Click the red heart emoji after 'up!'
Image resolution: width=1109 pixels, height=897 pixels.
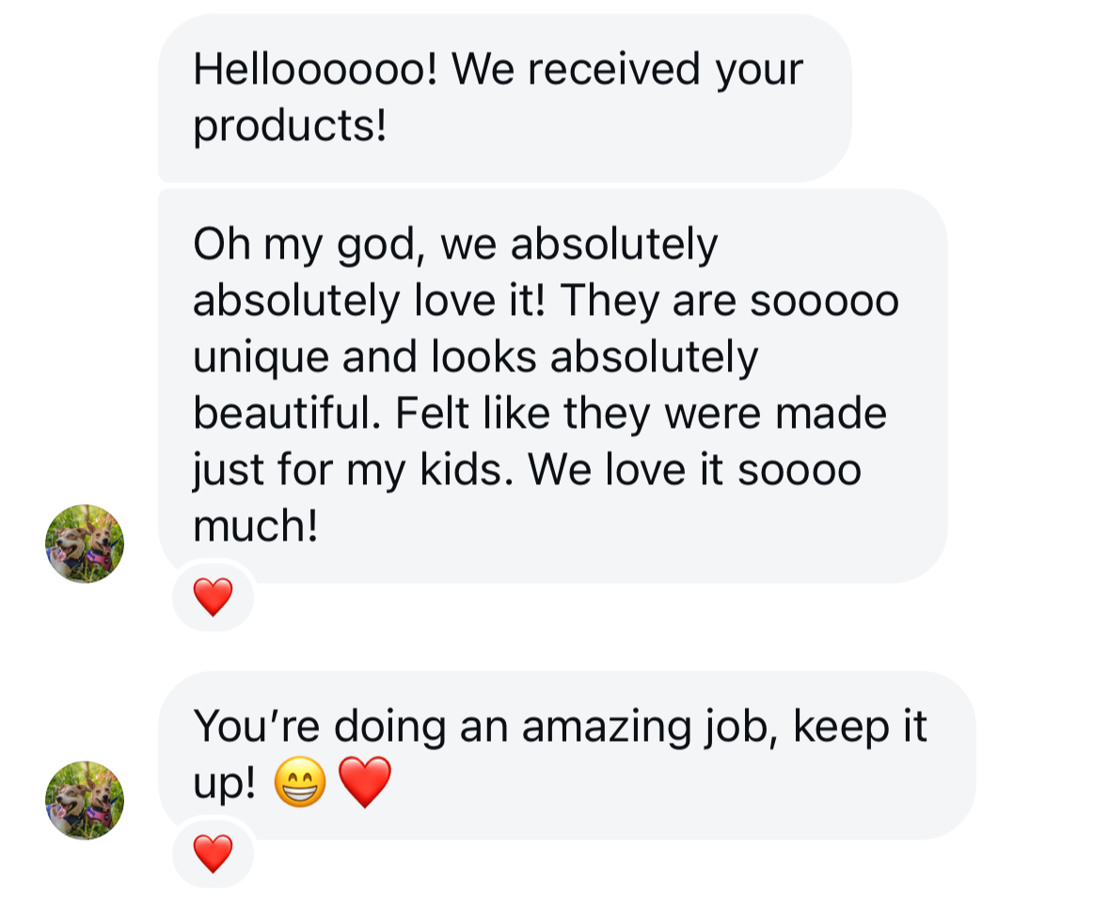(x=364, y=784)
